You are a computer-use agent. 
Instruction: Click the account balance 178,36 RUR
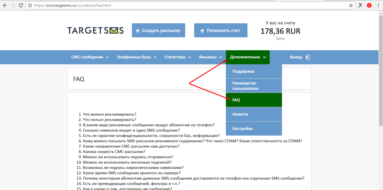tap(280, 31)
